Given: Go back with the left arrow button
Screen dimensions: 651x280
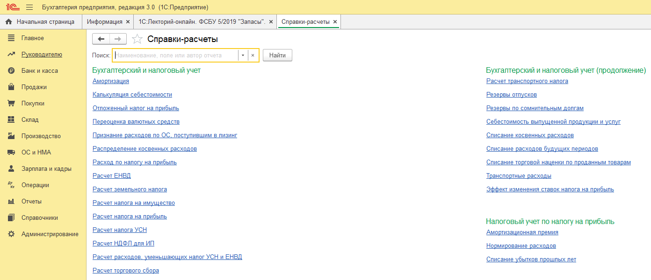Looking at the screenshot, I should pyautogui.click(x=101, y=39).
